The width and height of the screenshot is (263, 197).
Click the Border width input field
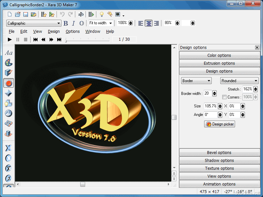(x=207, y=94)
